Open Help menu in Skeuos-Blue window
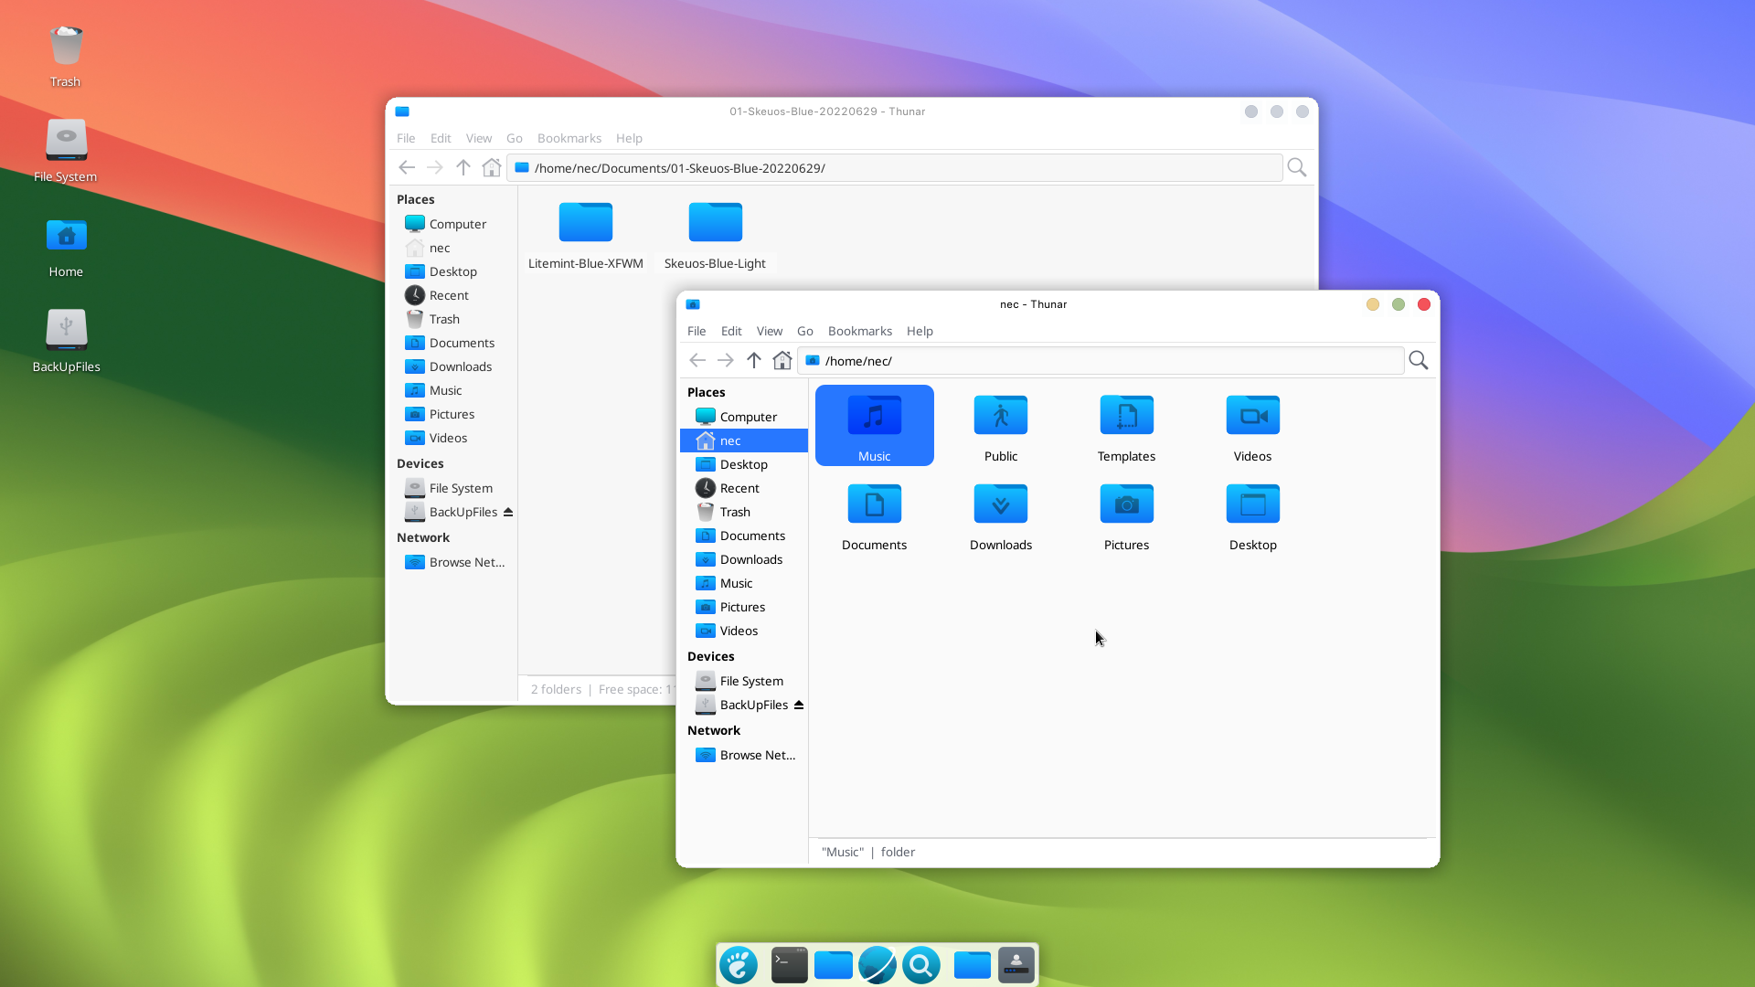This screenshot has height=987, width=1755. (629, 138)
